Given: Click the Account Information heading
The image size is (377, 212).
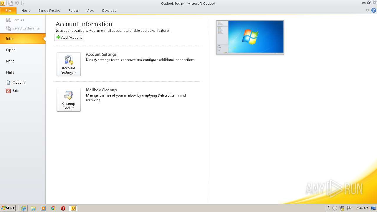Looking at the screenshot, I should pos(84,24).
